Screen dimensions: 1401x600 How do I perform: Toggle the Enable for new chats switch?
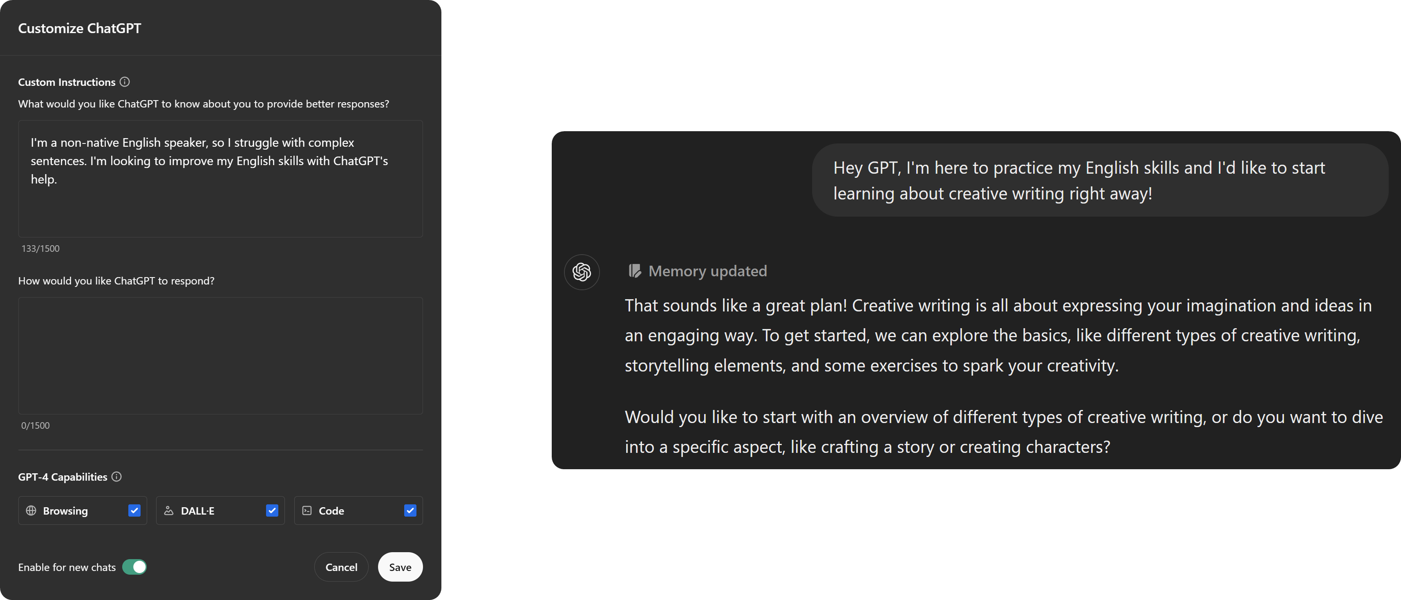135,567
